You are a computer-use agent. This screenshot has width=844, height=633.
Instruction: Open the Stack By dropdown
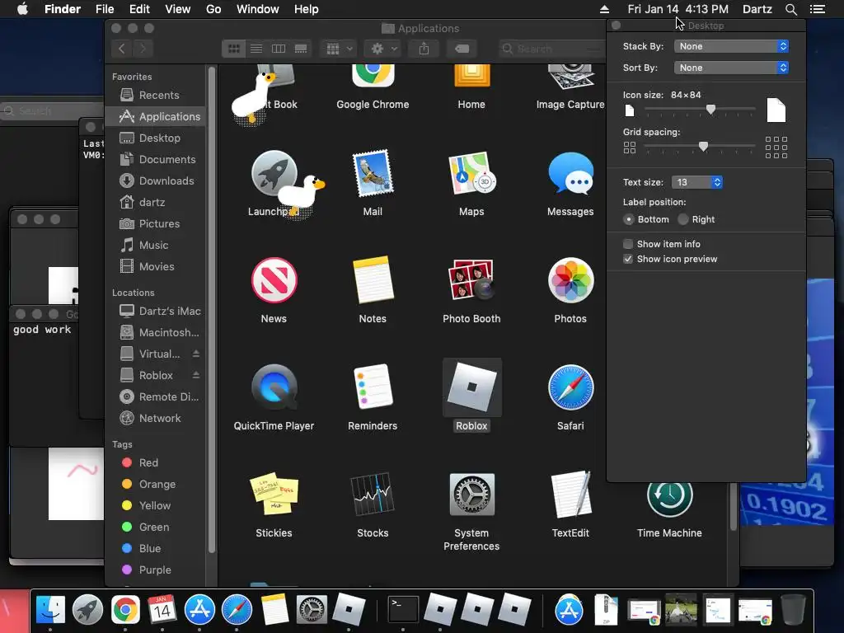(x=732, y=46)
